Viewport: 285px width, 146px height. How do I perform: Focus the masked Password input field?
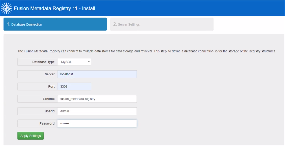coord(97,123)
